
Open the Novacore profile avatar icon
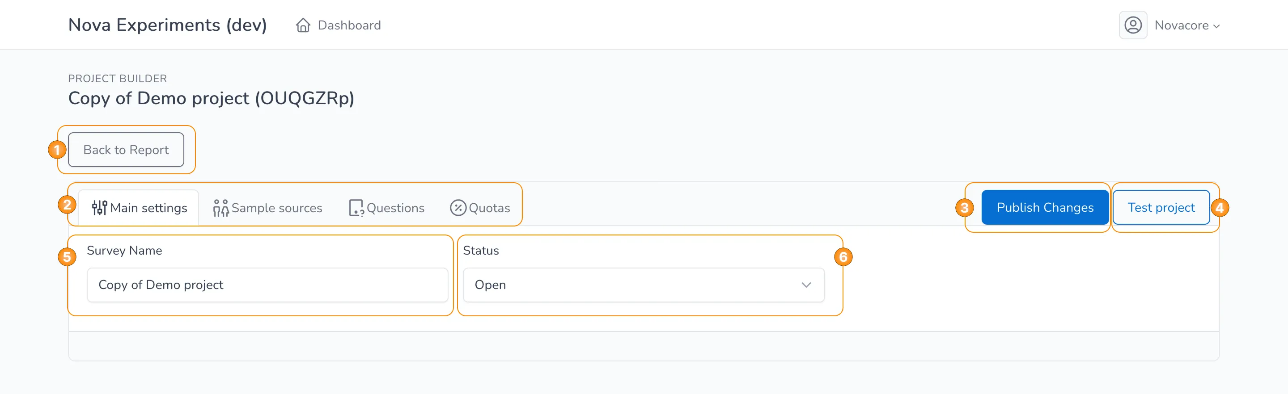pyautogui.click(x=1132, y=25)
